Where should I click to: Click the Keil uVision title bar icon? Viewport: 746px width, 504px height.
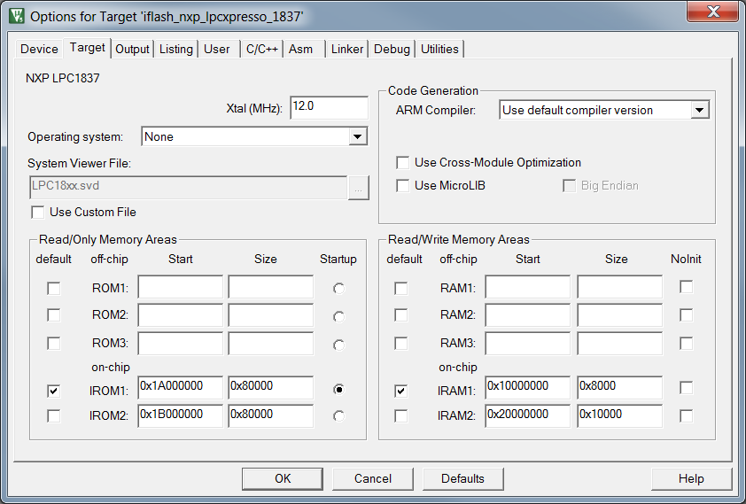[x=16, y=16]
